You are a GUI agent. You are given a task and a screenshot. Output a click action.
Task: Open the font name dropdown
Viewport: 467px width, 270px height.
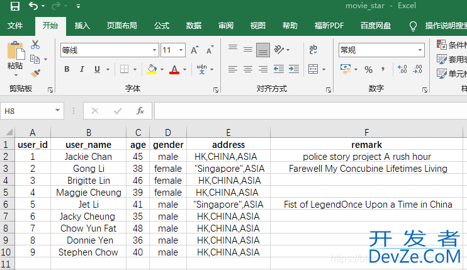[155, 50]
